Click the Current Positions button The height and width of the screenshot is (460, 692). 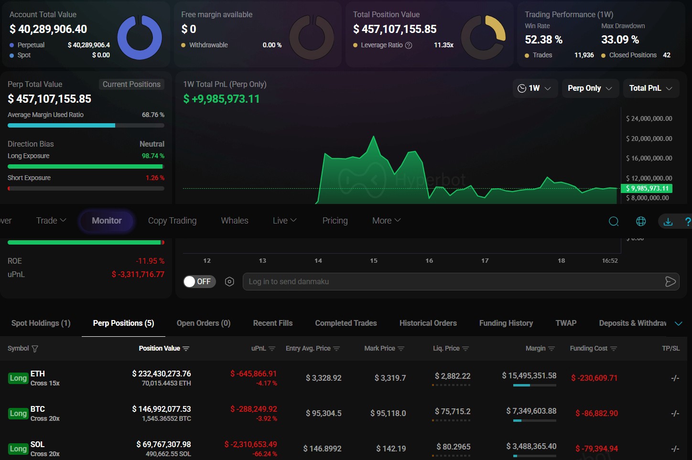click(131, 85)
